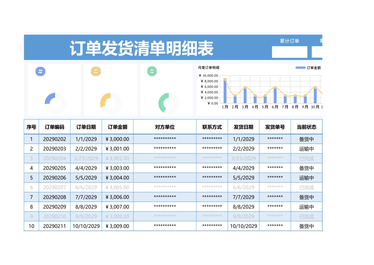This screenshot has height=265, width=374.
Task: Select order code cell 20290202
Action: click(54, 139)
